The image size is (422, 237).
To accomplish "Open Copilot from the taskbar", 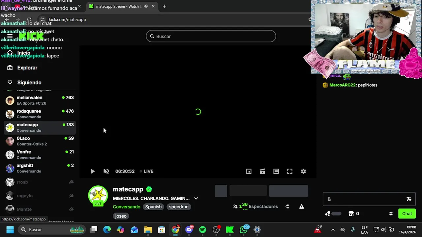I will 121,229.
